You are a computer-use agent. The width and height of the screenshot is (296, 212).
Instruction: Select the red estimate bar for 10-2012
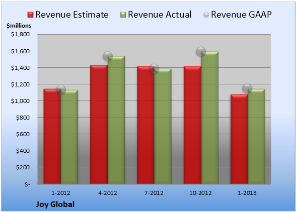192,125
